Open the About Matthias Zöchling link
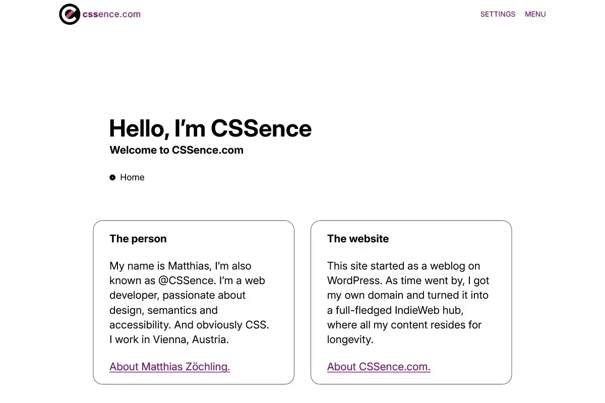The image size is (605, 403). point(169,367)
